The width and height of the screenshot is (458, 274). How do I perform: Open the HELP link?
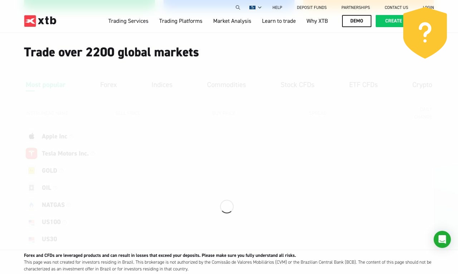coord(277,7)
